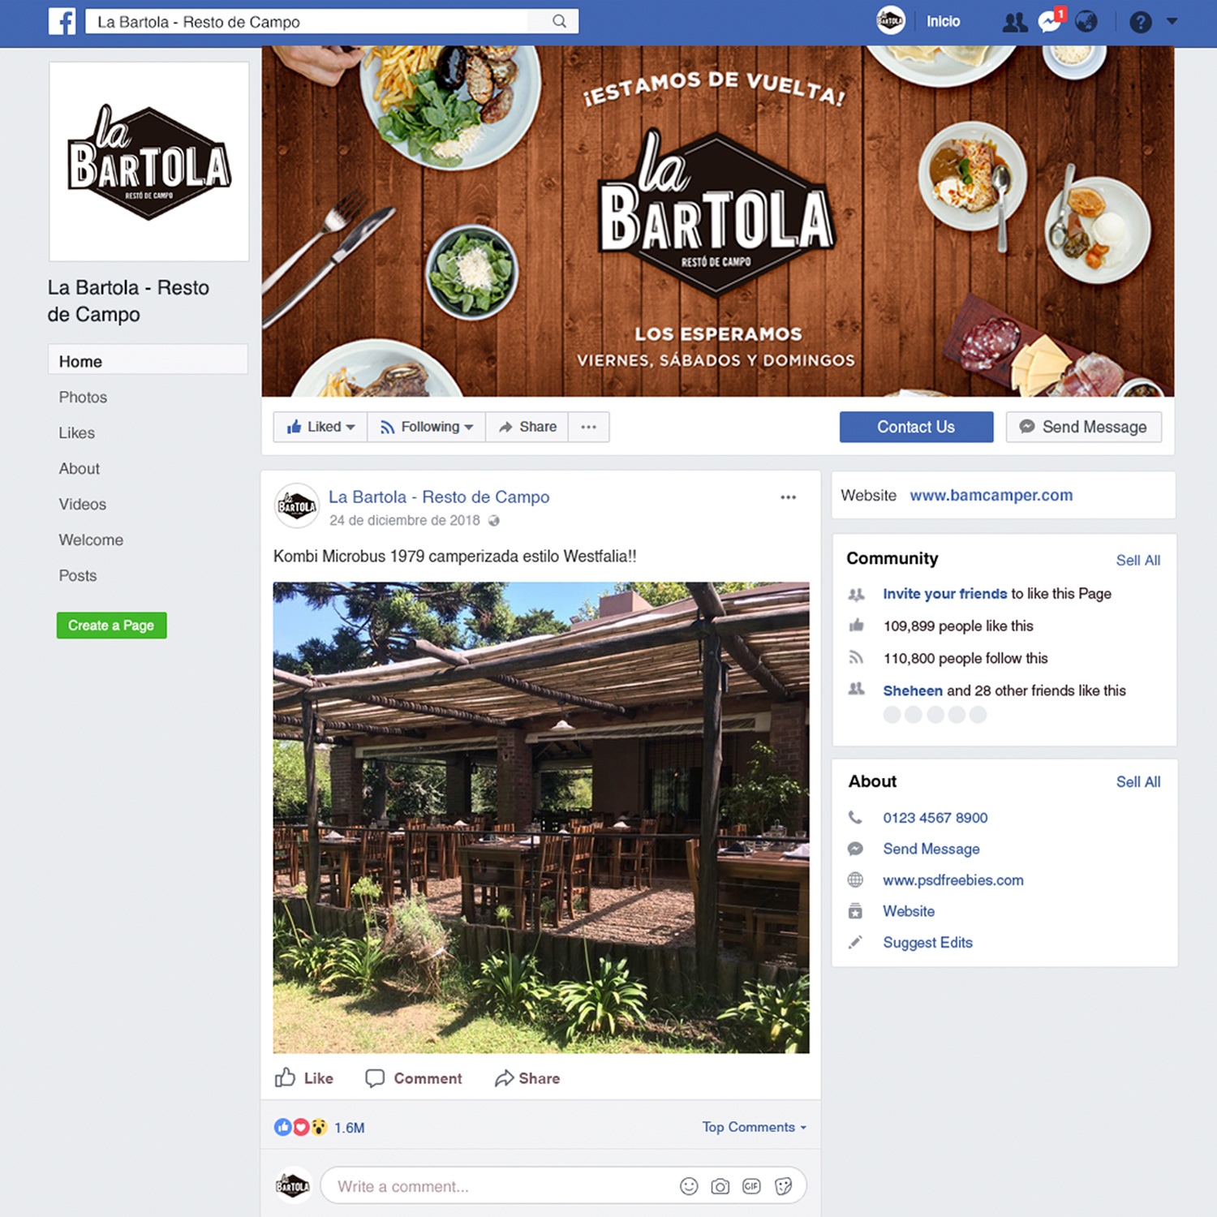Screen dimensions: 1217x1217
Task: Expand the Following dropdown
Action: 427,427
